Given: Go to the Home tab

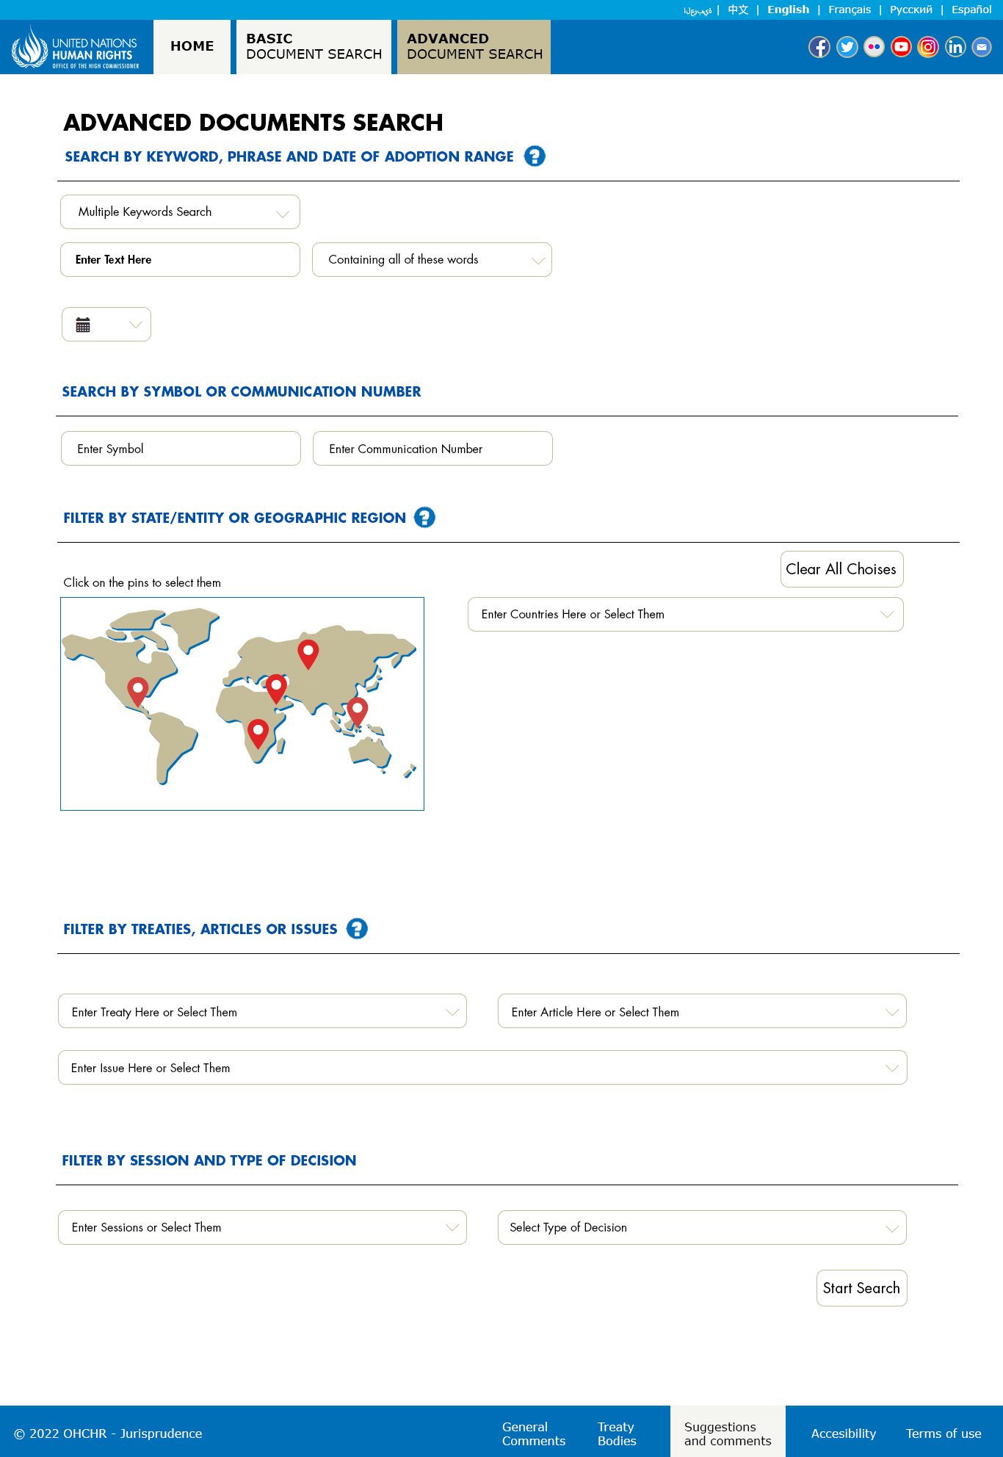Looking at the screenshot, I should 192,47.
